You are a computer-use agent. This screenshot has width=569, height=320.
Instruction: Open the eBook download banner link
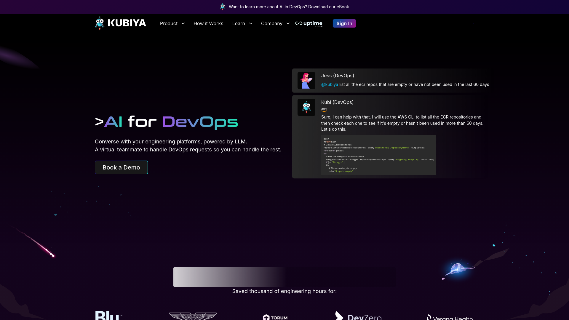click(x=289, y=7)
